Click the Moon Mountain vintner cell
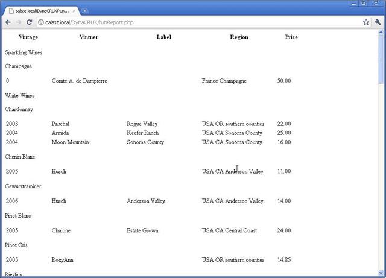Image resolution: width=386 pixels, height=278 pixels. tap(70, 142)
